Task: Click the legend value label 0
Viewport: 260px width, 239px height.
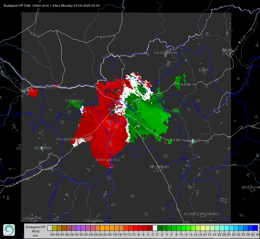Action: (x=157, y=234)
